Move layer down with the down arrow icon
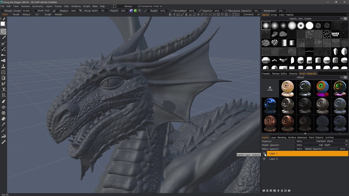 [282, 191]
